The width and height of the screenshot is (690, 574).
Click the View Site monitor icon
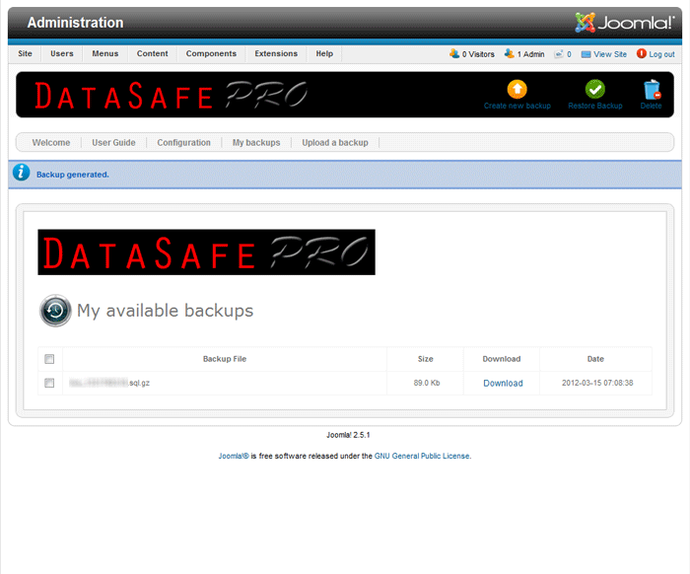pos(586,54)
